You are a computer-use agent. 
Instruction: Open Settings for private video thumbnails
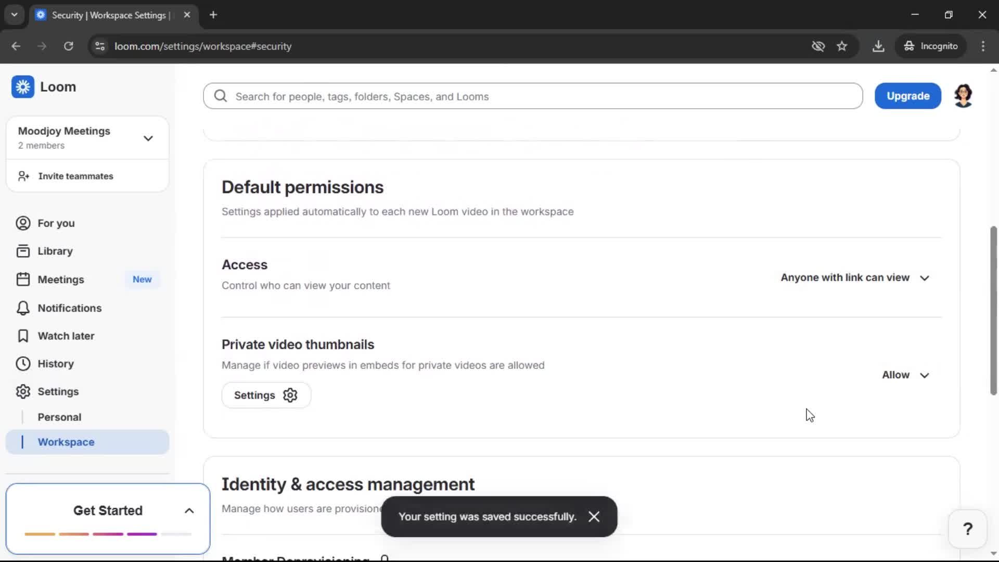coord(266,395)
